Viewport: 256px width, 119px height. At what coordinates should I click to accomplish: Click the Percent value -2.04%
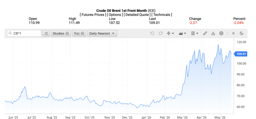point(238,23)
